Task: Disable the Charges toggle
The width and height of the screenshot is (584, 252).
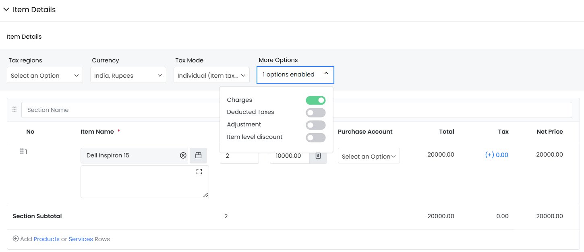Action: (x=316, y=100)
